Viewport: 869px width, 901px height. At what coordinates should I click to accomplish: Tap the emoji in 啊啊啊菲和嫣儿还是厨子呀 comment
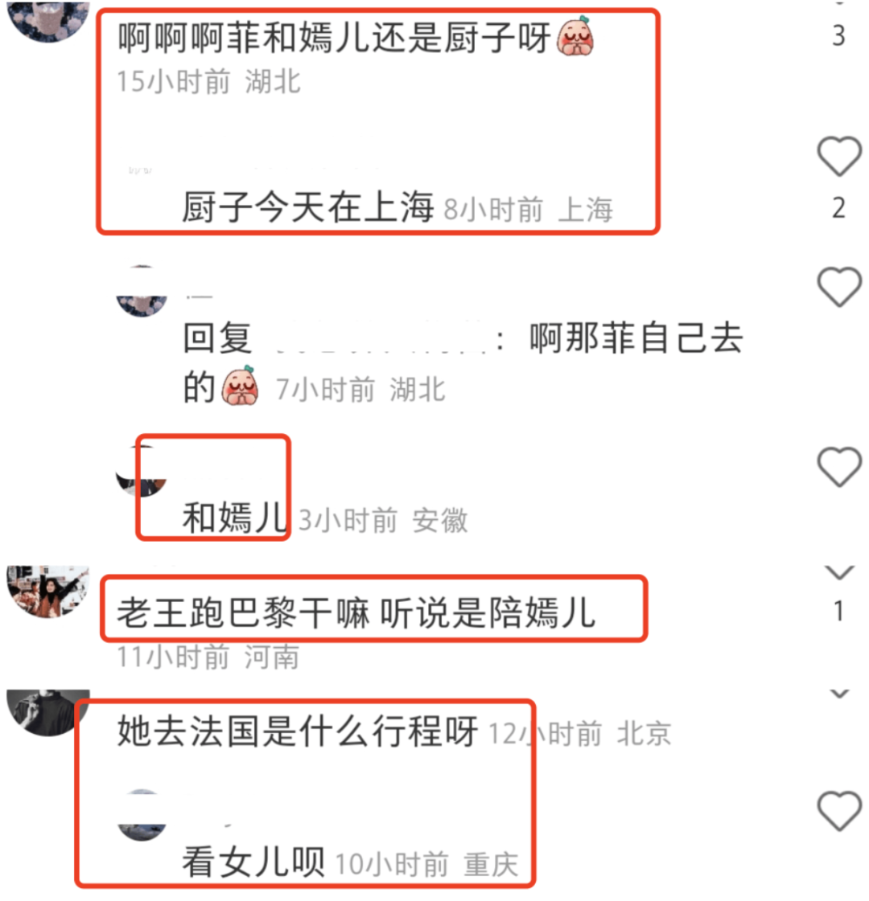pos(575,37)
